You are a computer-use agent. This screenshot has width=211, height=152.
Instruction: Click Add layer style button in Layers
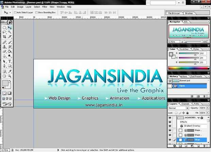click(x=175, y=146)
